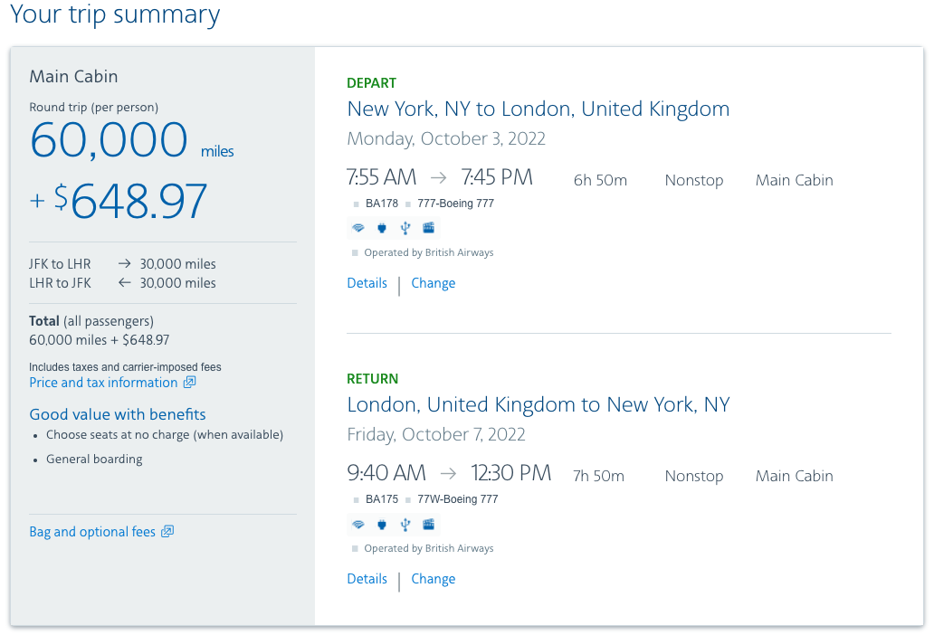
Task: Click the external link icon beside Bag and optional fees
Action: (167, 532)
